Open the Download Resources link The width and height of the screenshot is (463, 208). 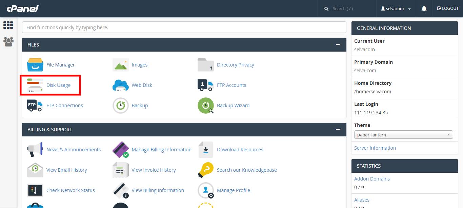coord(240,150)
